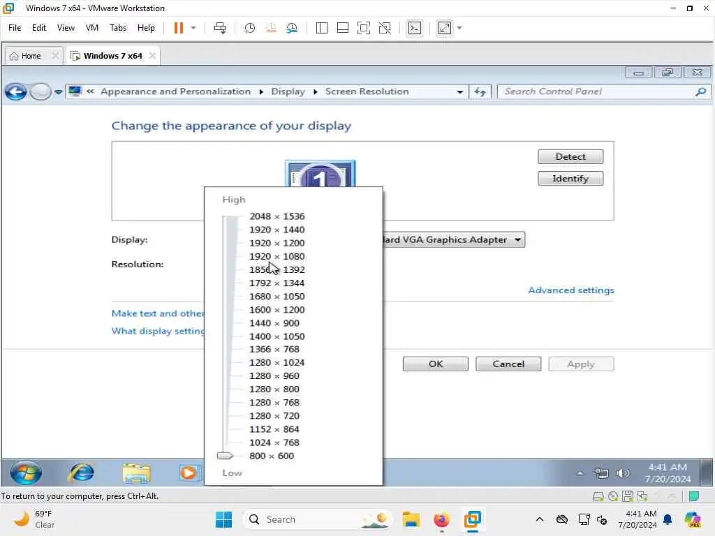The height and width of the screenshot is (536, 715).
Task: Close the Windows 7 x64 tab
Action: [152, 56]
